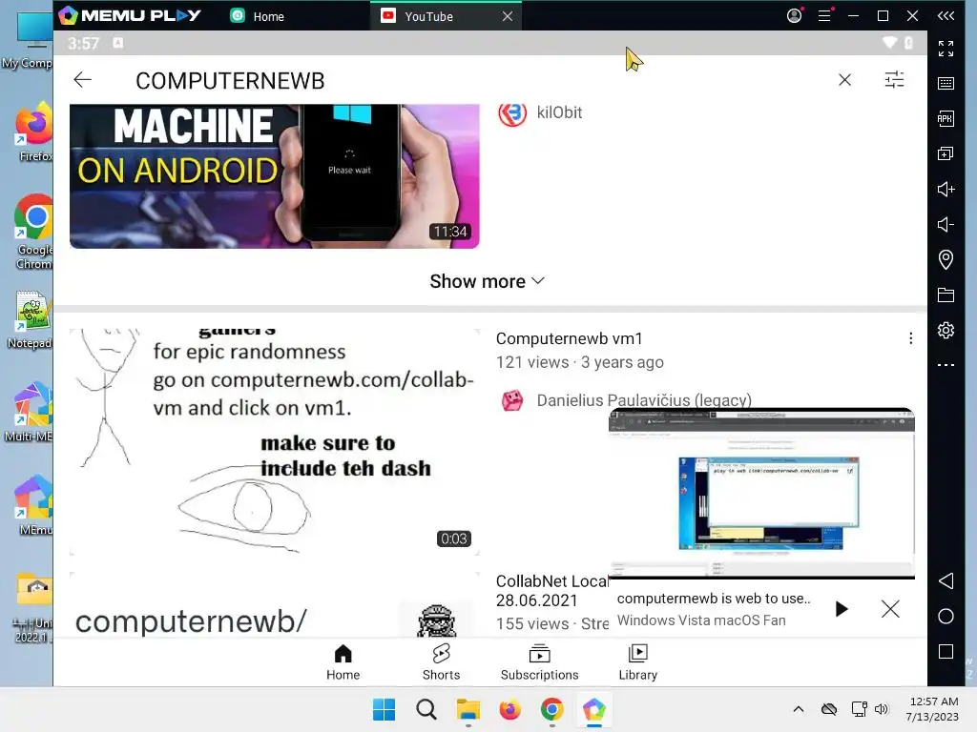977x732 pixels.
Task: Open Computernewb vm1 video title
Action: point(569,338)
